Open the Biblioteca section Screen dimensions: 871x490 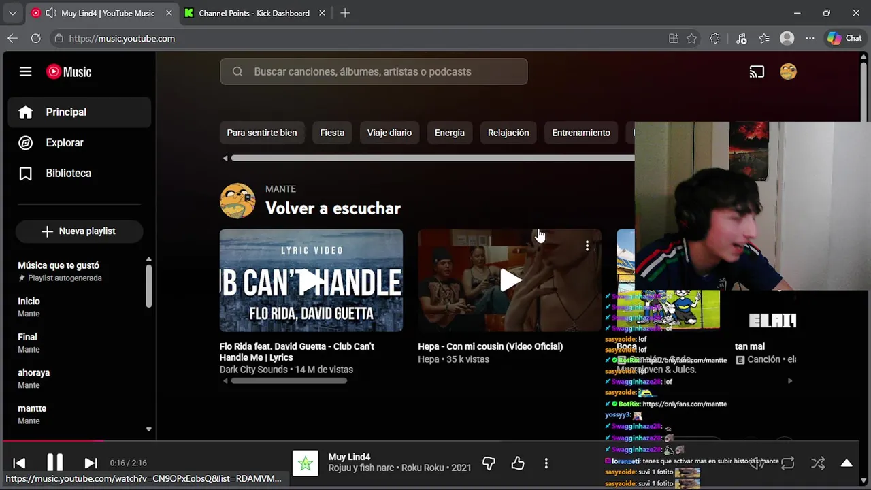pos(80,174)
